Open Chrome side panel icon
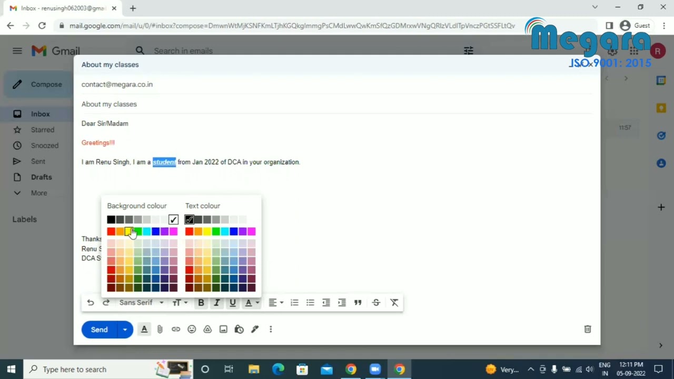The height and width of the screenshot is (379, 674). [609, 25]
